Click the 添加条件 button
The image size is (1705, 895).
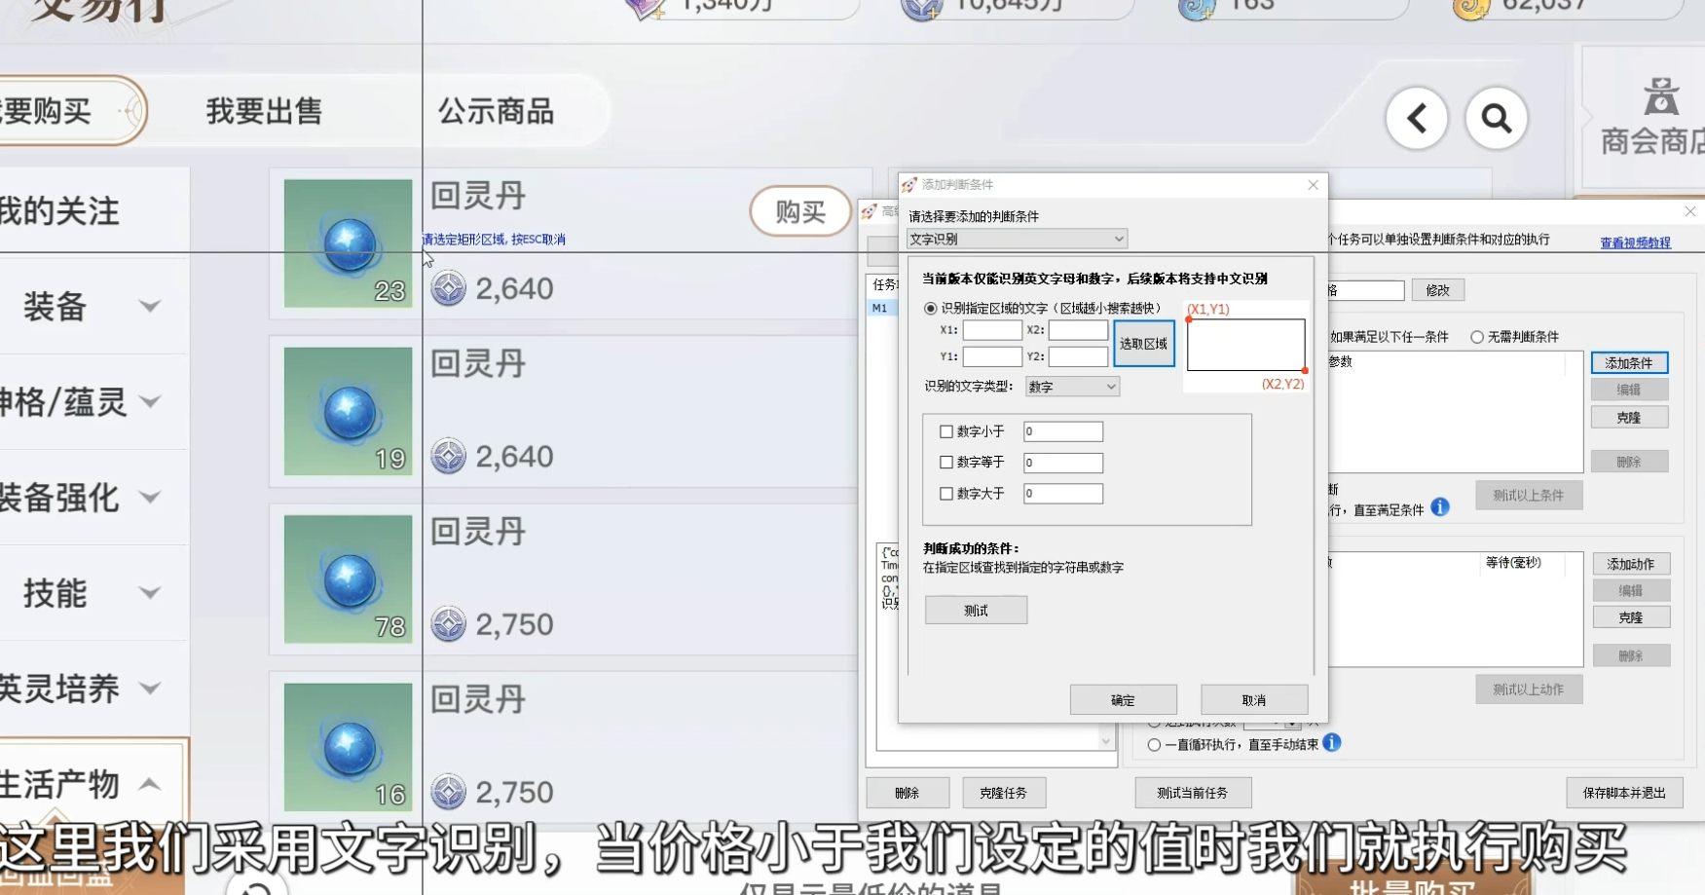coord(1629,362)
